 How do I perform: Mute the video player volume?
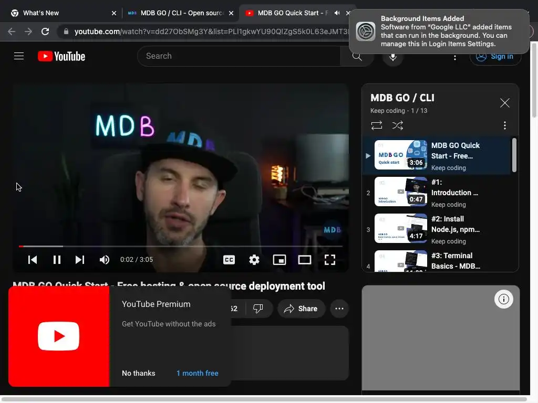pos(105,260)
